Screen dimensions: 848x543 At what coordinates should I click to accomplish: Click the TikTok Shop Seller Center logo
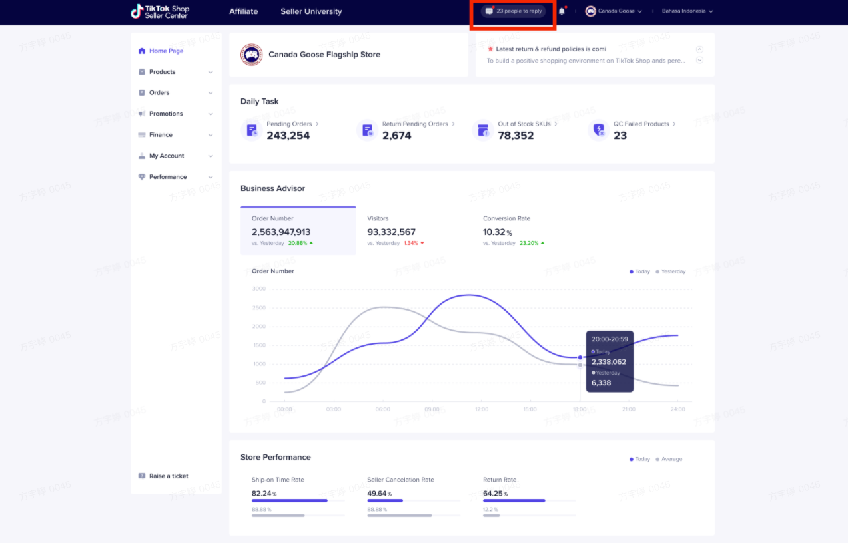click(160, 11)
